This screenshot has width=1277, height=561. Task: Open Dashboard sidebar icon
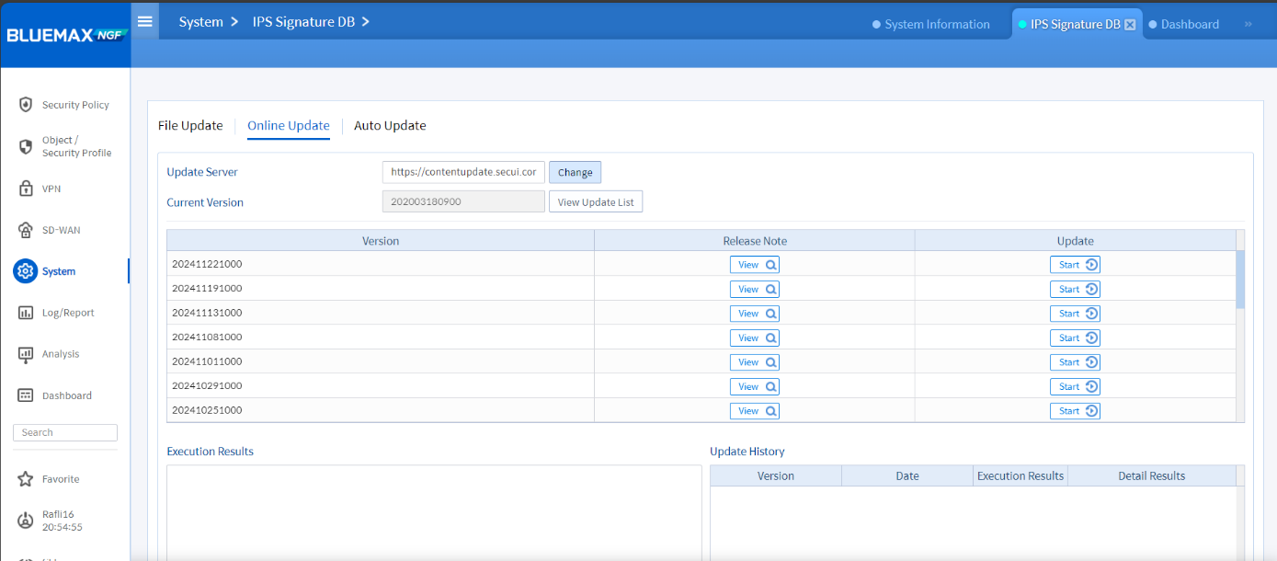[x=26, y=395]
